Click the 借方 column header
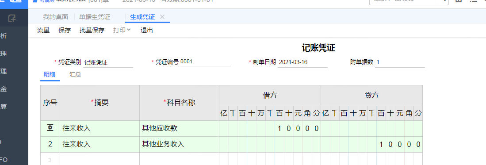The height and width of the screenshot is (165, 486). [x=270, y=96]
